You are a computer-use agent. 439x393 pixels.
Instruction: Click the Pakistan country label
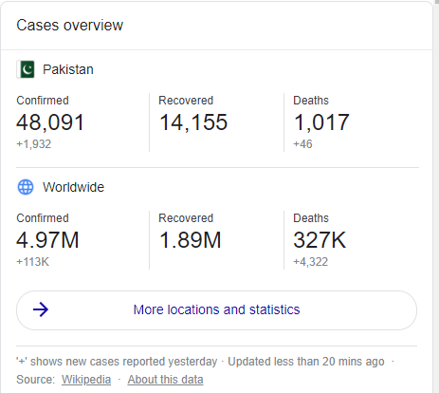(68, 69)
